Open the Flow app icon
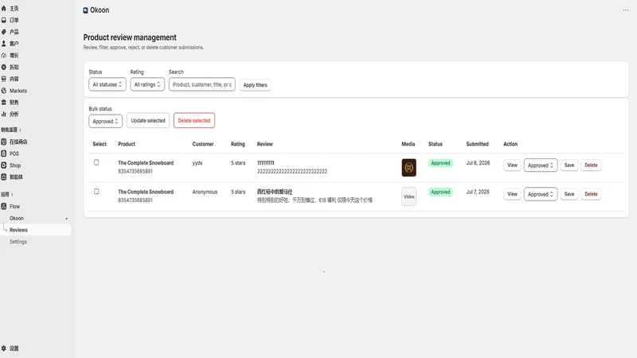Screen dimensions: 637x358 [4, 206]
